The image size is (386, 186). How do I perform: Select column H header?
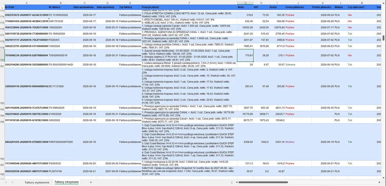pos(261,3)
